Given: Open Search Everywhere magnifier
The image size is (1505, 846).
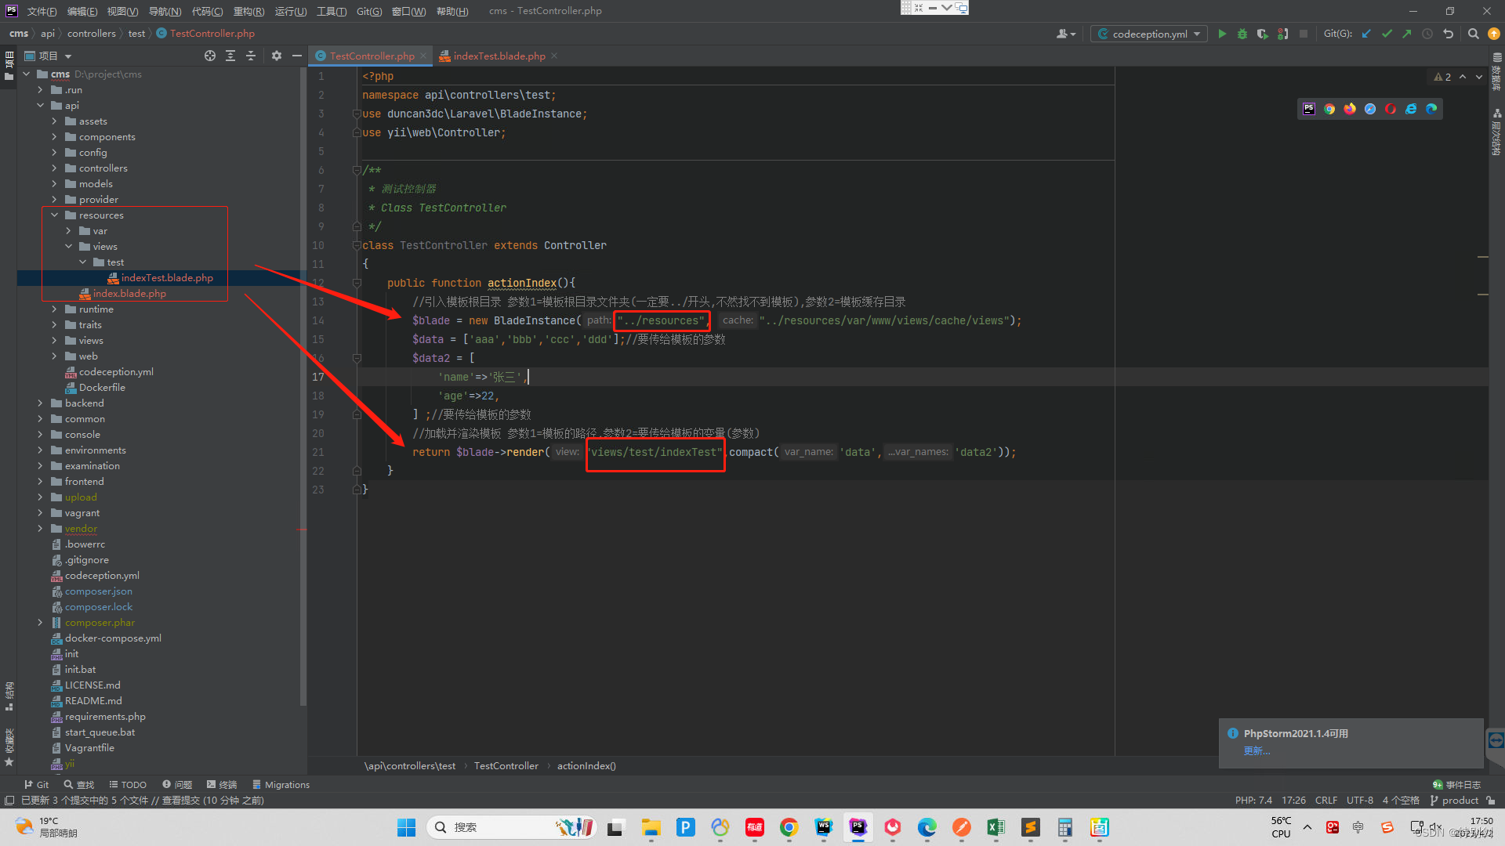Looking at the screenshot, I should [1474, 34].
